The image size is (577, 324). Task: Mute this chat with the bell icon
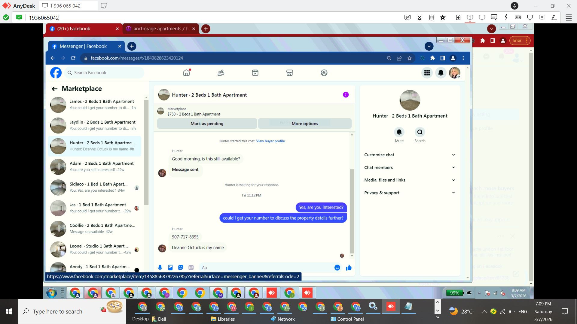coord(399,132)
